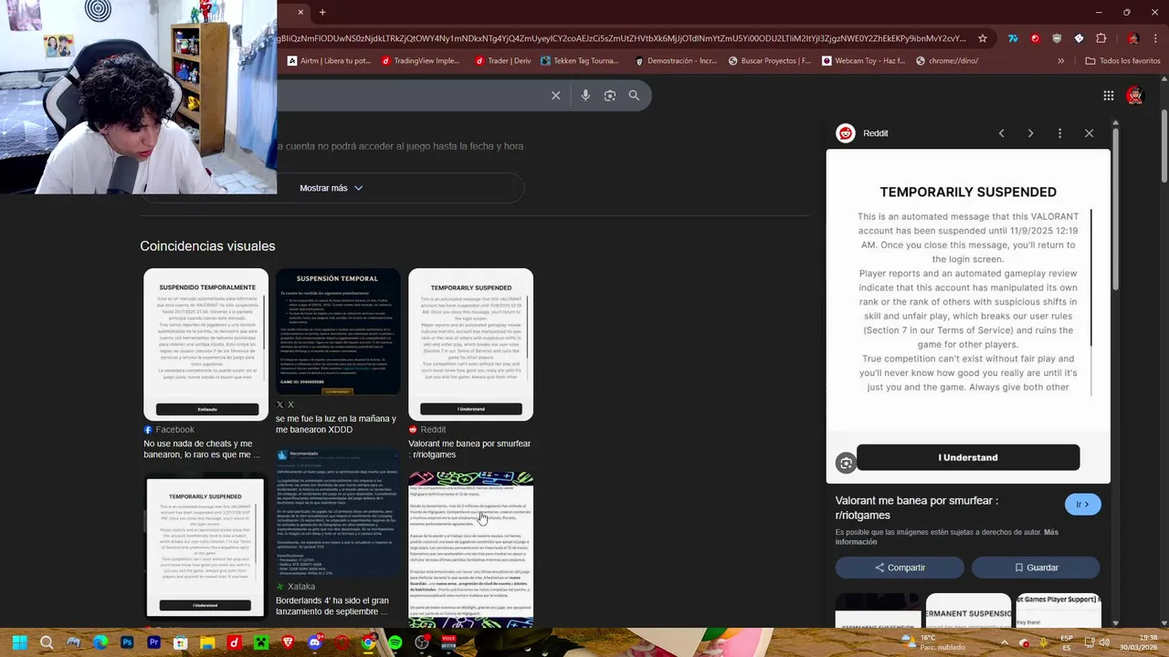Open Chrome profile avatar in toolbar
This screenshot has width=1169, height=657.
point(1132,38)
